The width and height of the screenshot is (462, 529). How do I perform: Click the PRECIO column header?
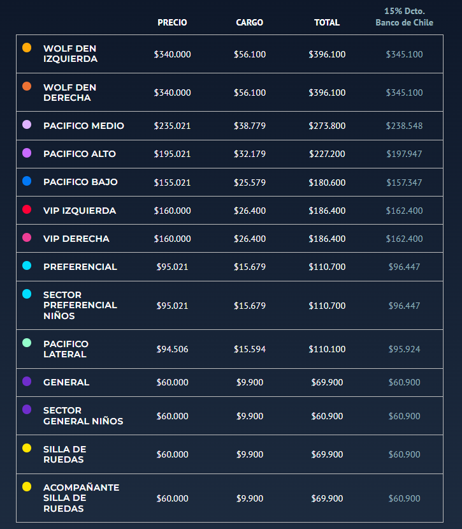click(172, 22)
